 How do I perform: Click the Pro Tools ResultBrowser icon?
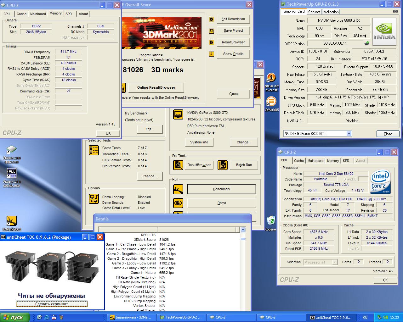coord(178,165)
